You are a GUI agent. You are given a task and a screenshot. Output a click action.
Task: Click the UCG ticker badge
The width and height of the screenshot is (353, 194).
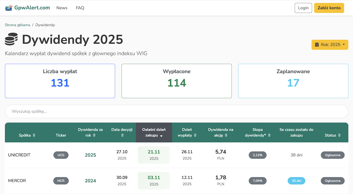coord(61,155)
